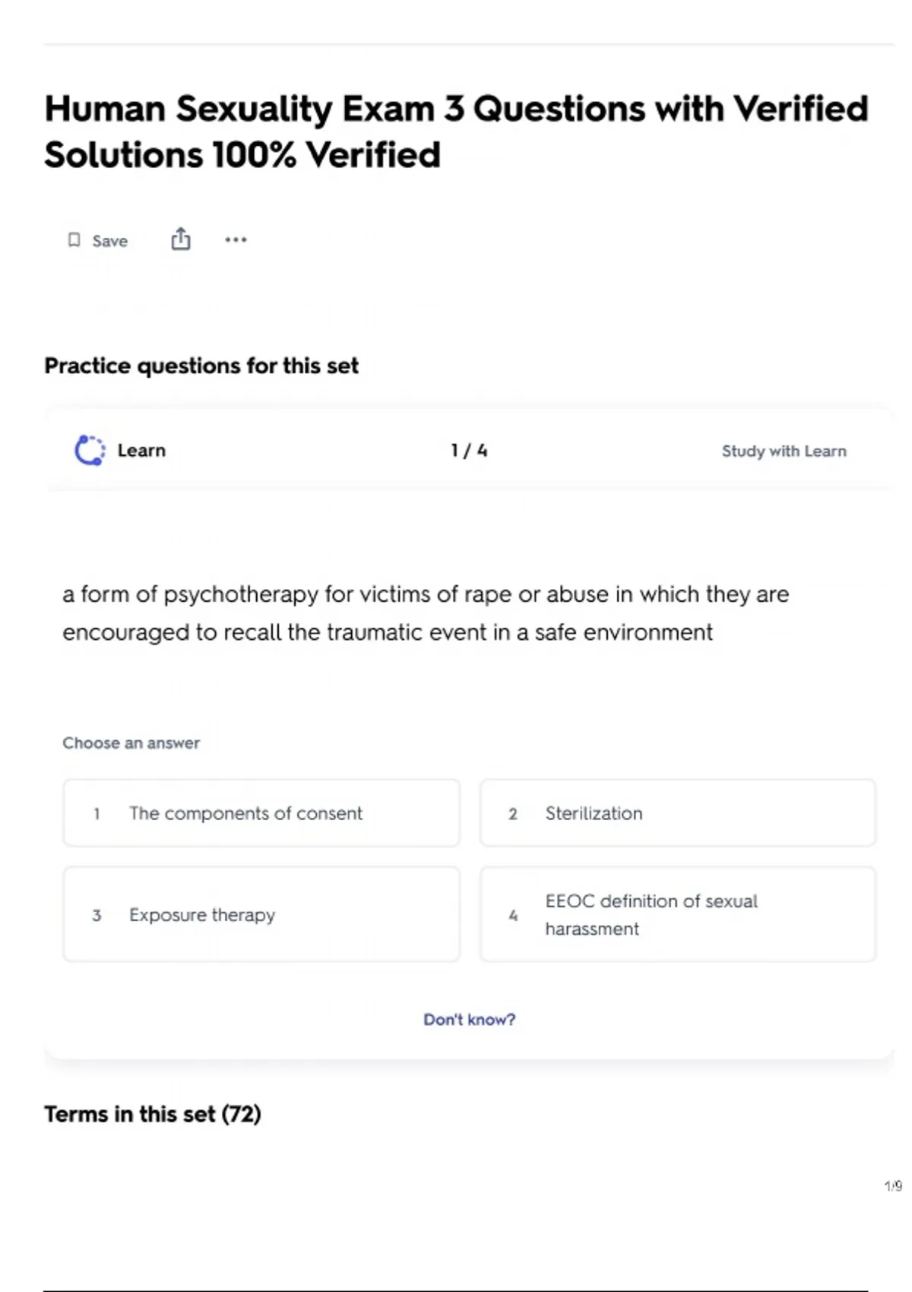This screenshot has width=912, height=1292.
Task: Pick 'Exposure therapy' as the answer
Action: click(261, 914)
